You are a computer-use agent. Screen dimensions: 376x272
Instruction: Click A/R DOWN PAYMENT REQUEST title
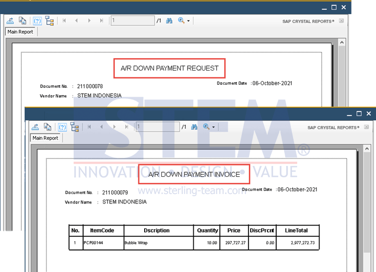coord(170,68)
